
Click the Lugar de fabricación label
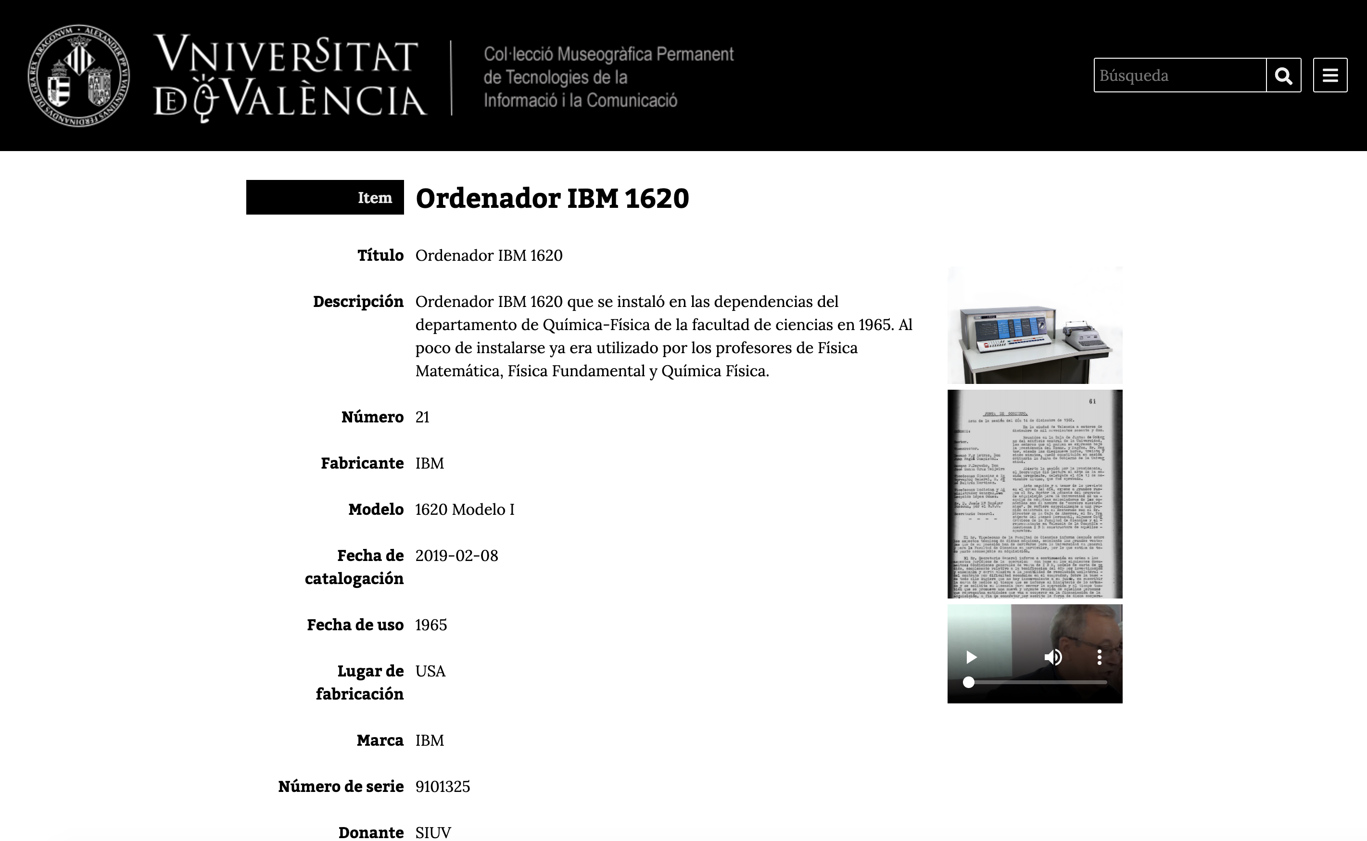click(x=360, y=683)
